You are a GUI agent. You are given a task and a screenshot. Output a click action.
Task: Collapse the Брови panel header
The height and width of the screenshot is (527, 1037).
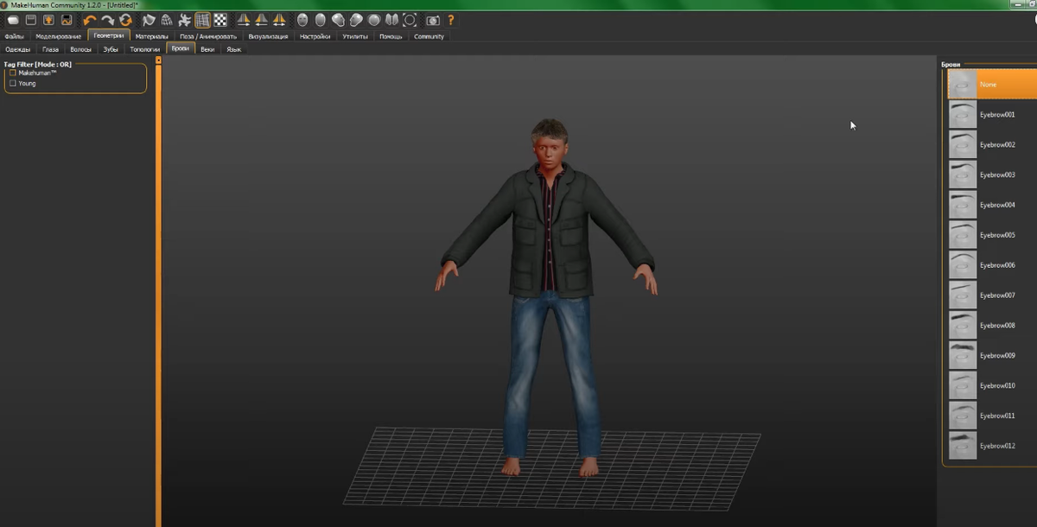coord(951,65)
